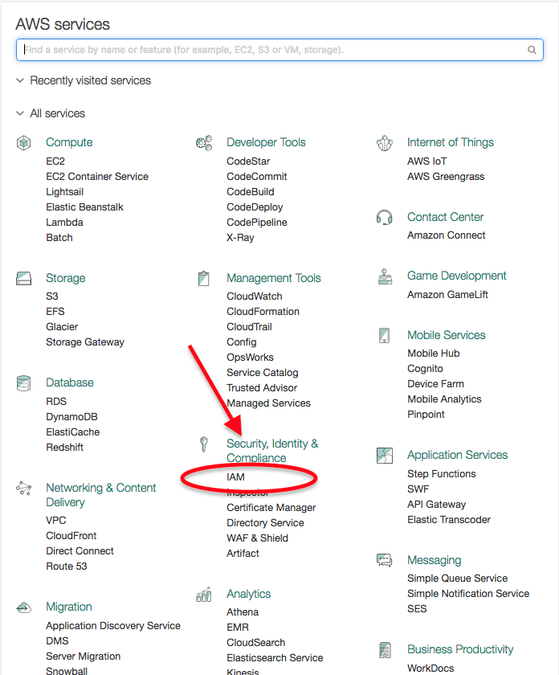559x675 pixels.
Task: Open the SES service
Action: pos(417,609)
